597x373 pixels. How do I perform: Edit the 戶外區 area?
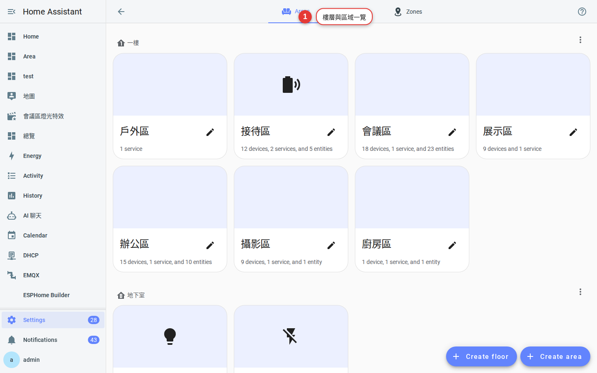tap(210, 132)
